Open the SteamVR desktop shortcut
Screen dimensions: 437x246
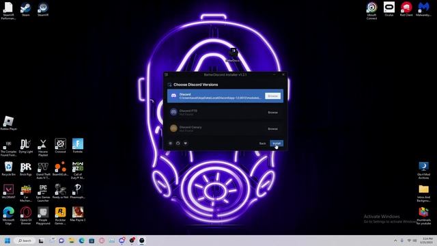43,10
